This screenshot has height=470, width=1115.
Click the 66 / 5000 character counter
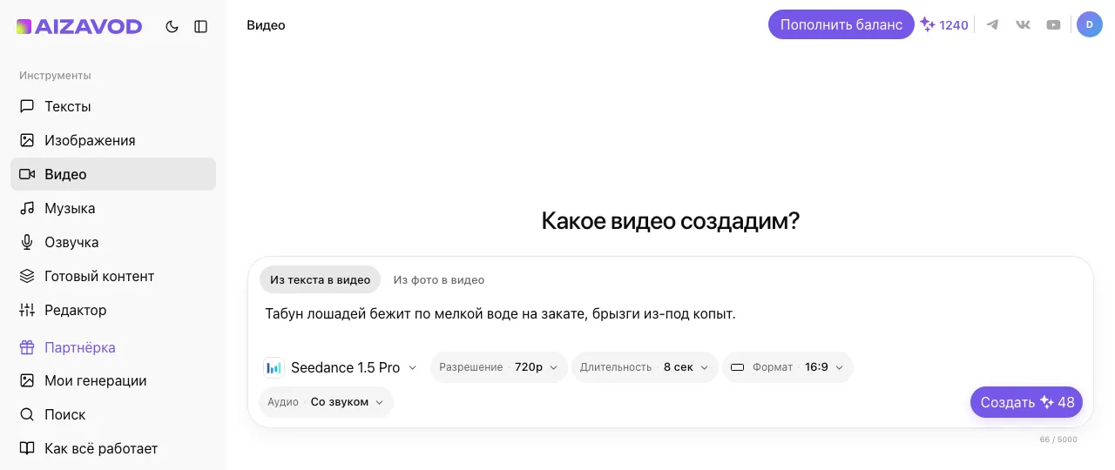point(1058,440)
